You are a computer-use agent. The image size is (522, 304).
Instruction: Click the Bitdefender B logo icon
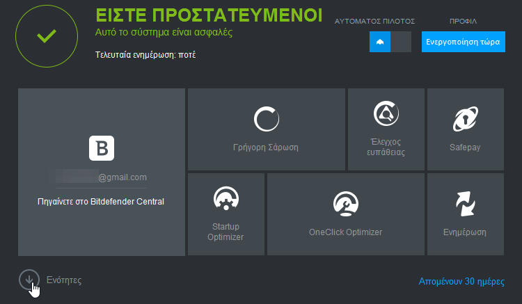pyautogui.click(x=102, y=148)
